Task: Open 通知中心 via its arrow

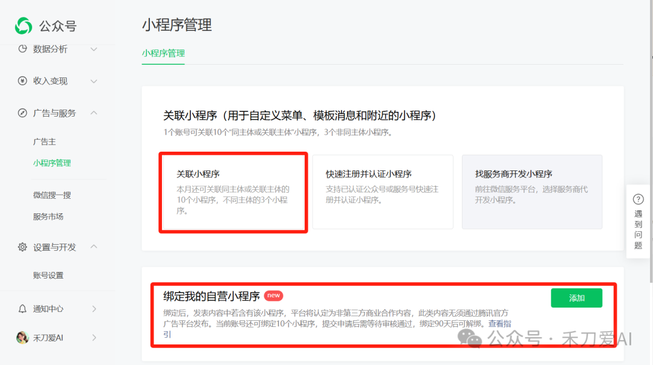Action: tap(94, 309)
